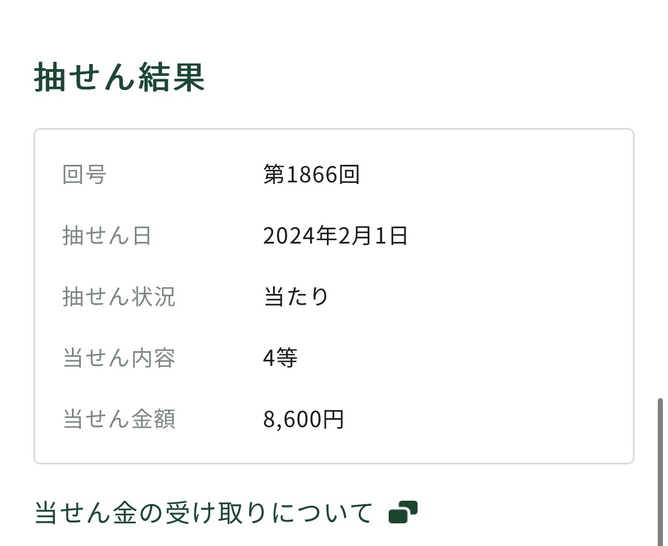Select the 当たり status value

pyautogui.click(x=296, y=297)
